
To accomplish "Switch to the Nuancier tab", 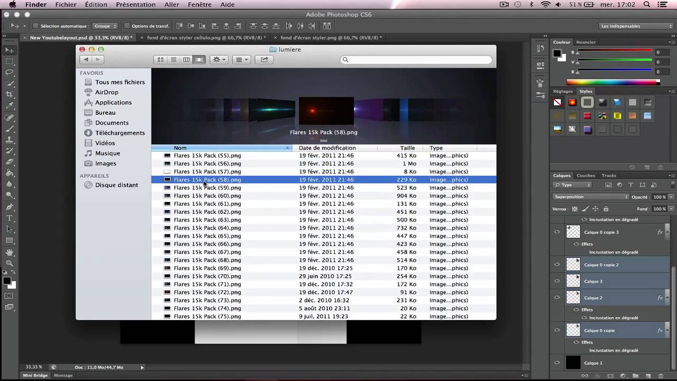I will point(585,42).
